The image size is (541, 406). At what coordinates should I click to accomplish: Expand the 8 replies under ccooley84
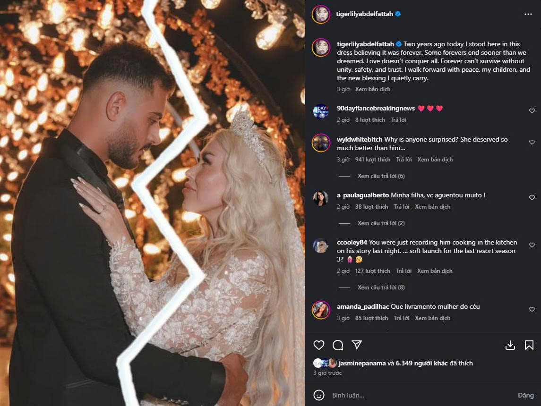click(x=381, y=288)
